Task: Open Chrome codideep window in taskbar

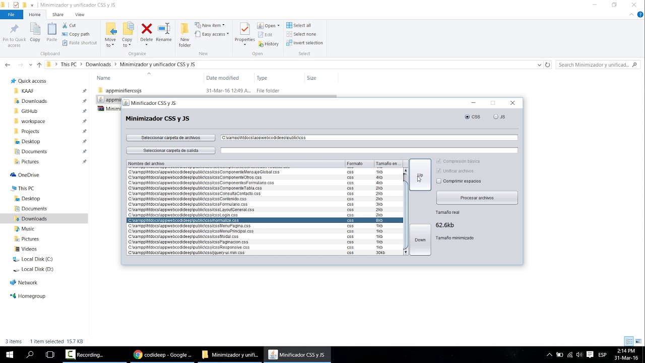Action: (x=163, y=355)
